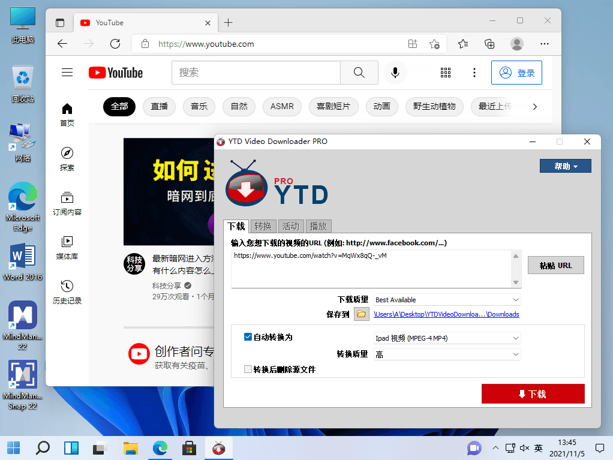Click the YouTube logo in the browser
Viewport: 613px width, 460px height.
pyautogui.click(x=116, y=73)
